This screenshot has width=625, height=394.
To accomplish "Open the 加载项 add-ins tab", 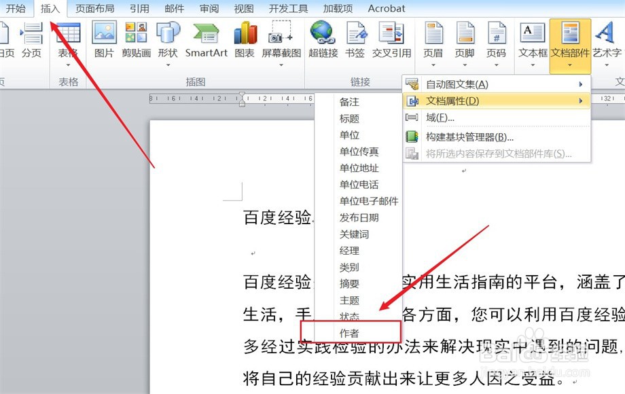I will click(338, 8).
